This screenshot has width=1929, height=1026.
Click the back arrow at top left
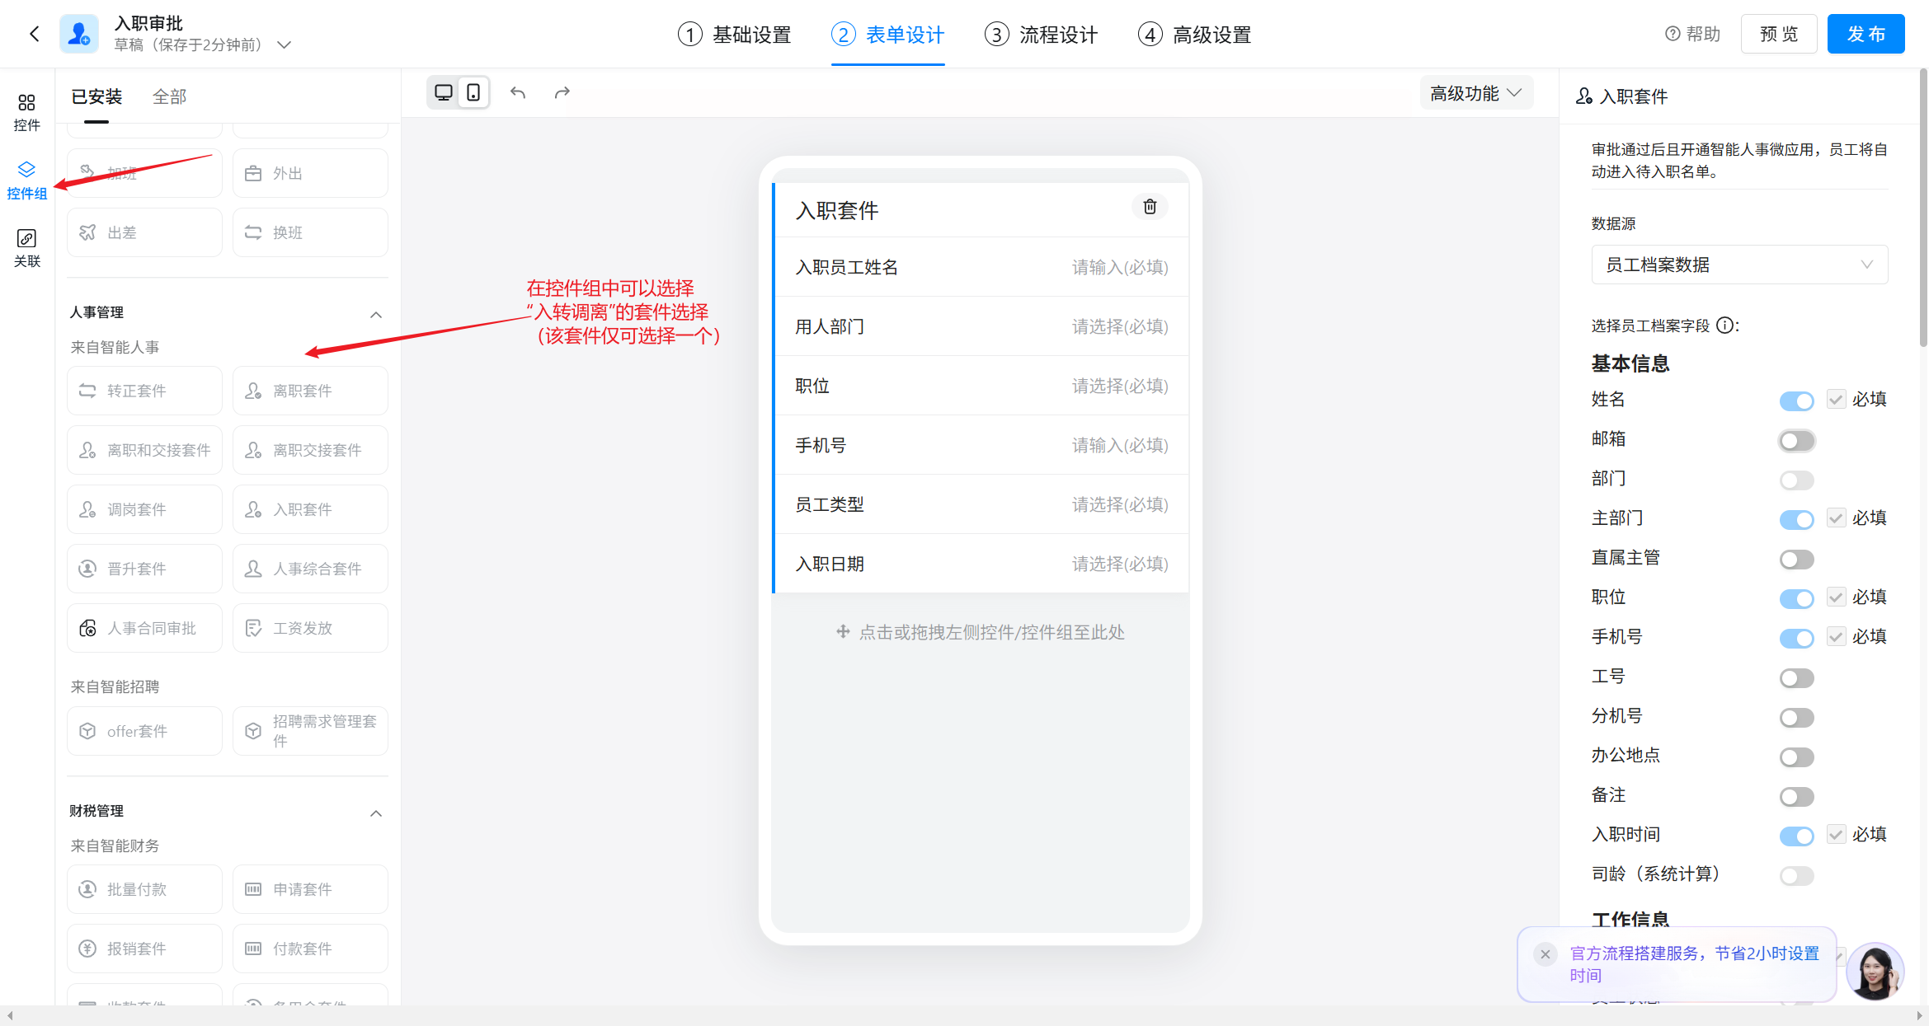point(35,34)
